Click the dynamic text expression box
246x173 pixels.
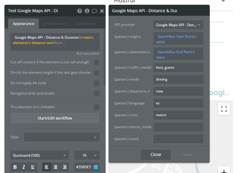(x=55, y=42)
